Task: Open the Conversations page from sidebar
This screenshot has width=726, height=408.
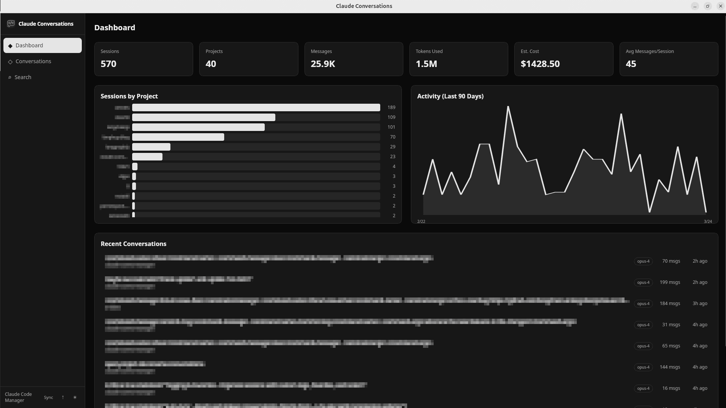Action: (x=33, y=61)
